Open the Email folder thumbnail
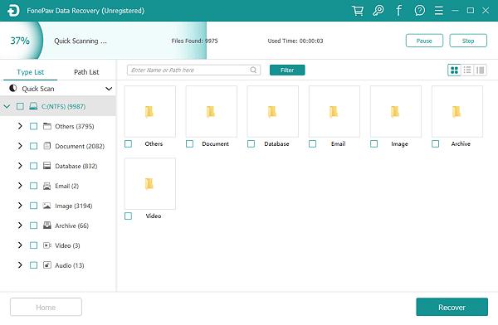This screenshot has height=325, width=498. coord(334,111)
